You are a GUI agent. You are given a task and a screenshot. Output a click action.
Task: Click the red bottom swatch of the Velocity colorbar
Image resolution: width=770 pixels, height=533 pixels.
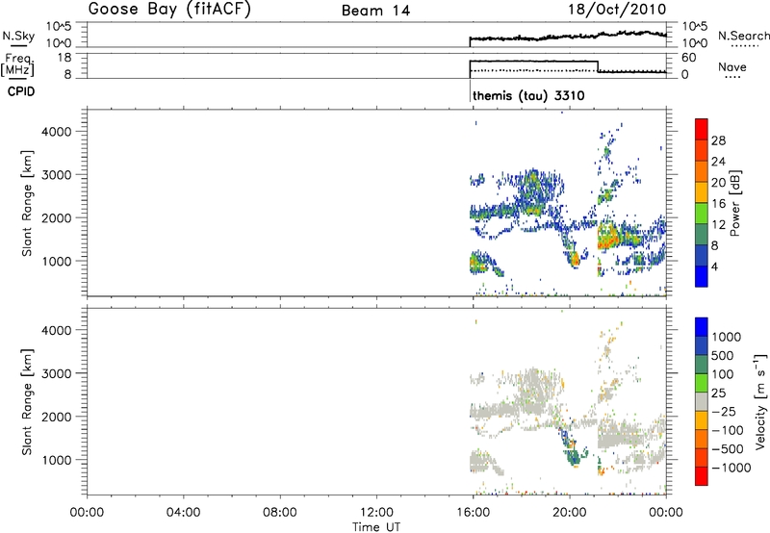pos(702,476)
